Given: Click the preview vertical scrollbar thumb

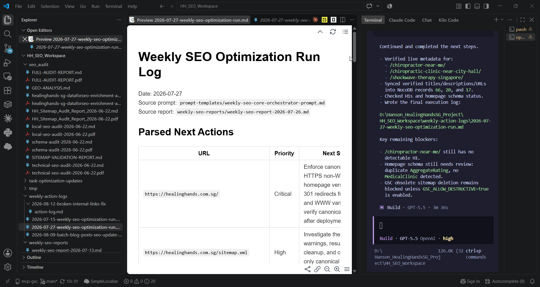Looking at the screenshot, I should (x=354, y=47).
